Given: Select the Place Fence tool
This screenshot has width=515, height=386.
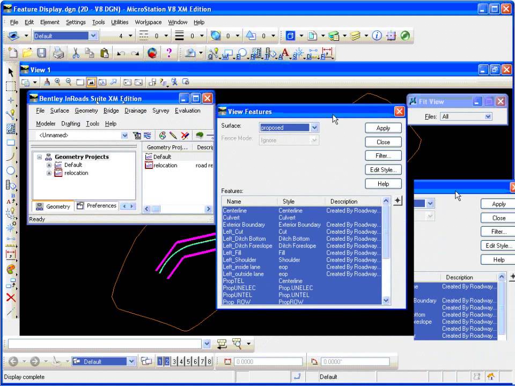Looking at the screenshot, I should [x=11, y=86].
